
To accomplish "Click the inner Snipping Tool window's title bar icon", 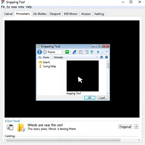I will tap(38, 46).
